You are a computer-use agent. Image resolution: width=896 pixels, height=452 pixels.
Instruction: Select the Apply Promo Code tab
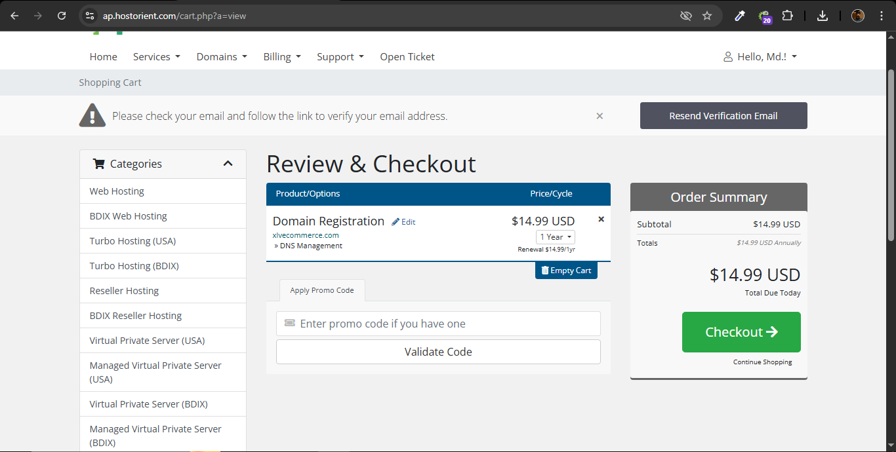coord(322,290)
